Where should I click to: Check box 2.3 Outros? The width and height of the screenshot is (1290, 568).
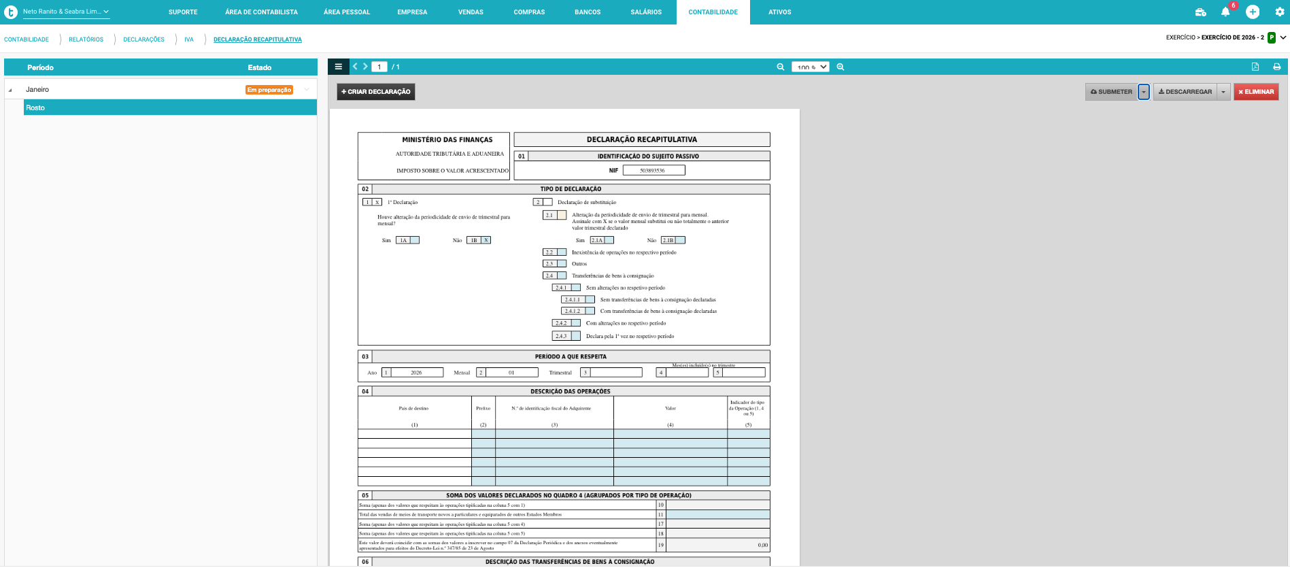point(562,264)
